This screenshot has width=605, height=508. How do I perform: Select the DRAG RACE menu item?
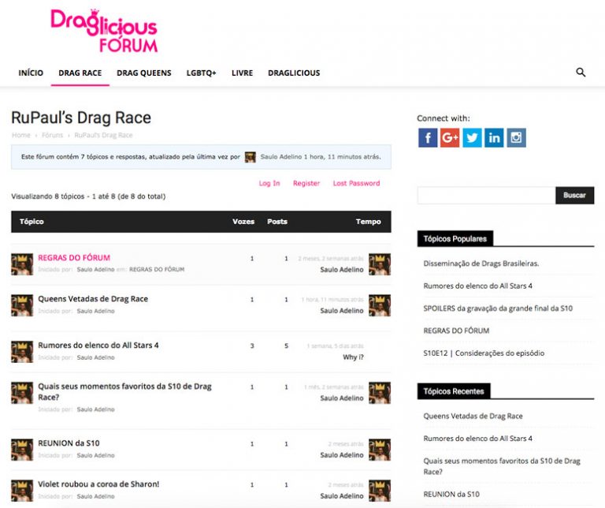[80, 73]
